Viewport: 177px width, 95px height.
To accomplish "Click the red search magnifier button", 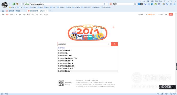I will (114, 44).
